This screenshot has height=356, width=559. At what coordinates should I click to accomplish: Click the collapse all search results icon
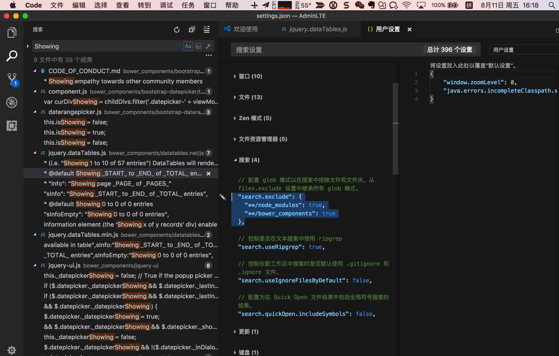192,30
